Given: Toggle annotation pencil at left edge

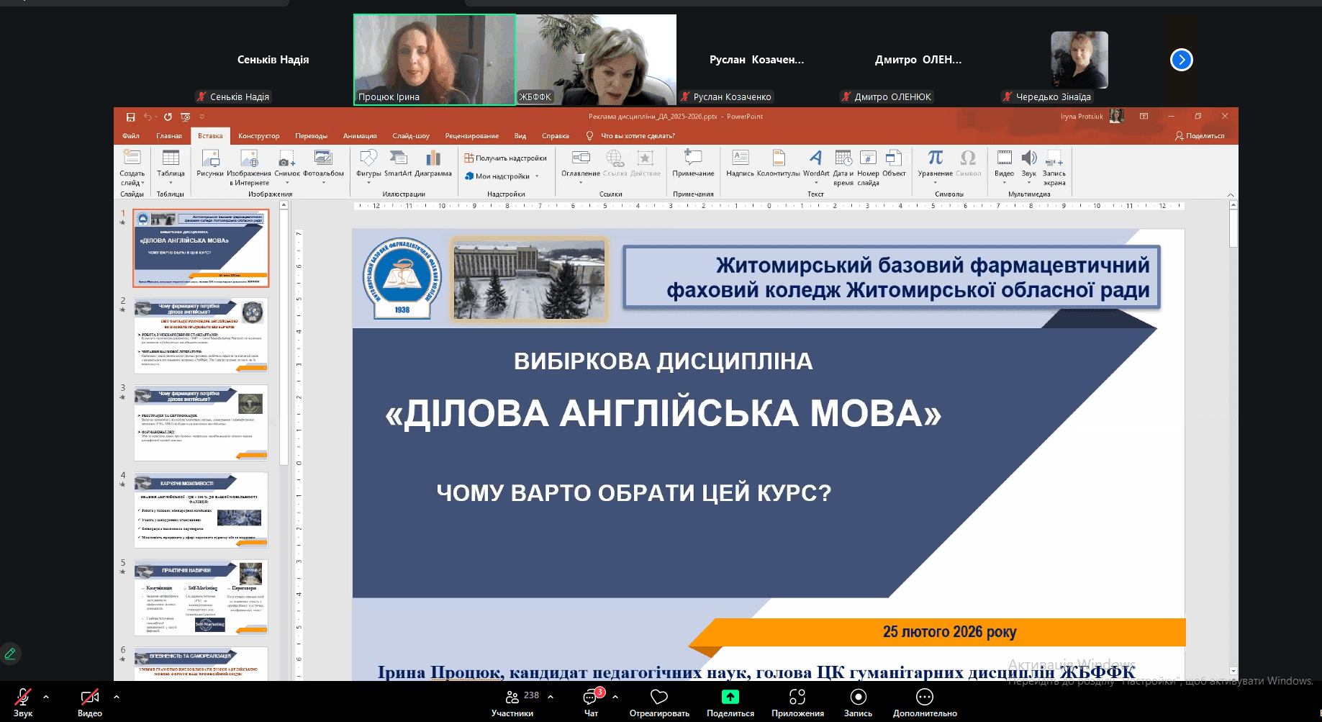Looking at the screenshot, I should pos(10,654).
